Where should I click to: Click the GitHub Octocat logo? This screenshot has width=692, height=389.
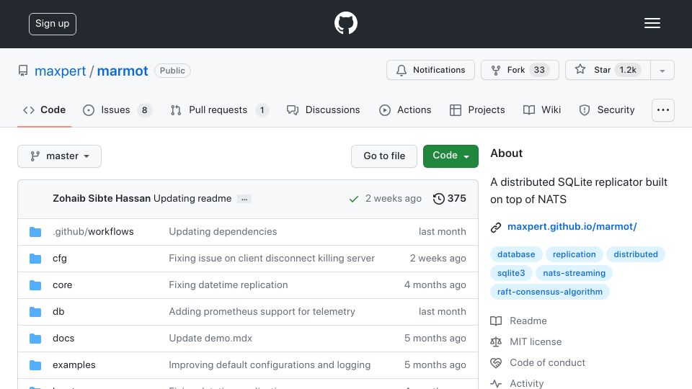pyautogui.click(x=345, y=23)
